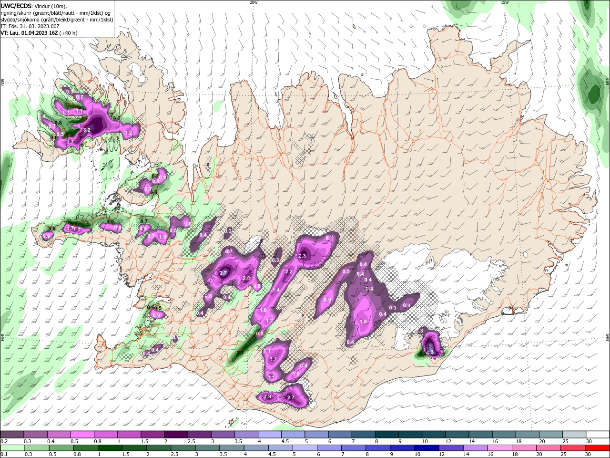This screenshot has height=458, width=610.
Task: Click the 3.7 snowfall value on the map
Action: pyautogui.click(x=223, y=273)
